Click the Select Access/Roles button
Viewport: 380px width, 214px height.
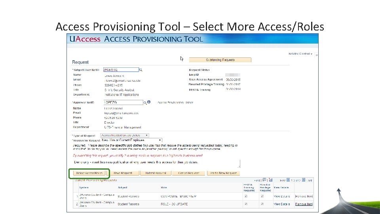click(89, 173)
